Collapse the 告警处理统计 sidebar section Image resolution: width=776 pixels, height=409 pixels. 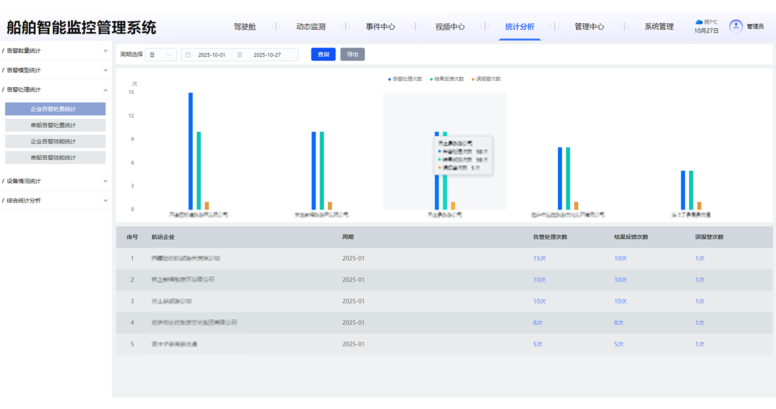click(x=55, y=90)
